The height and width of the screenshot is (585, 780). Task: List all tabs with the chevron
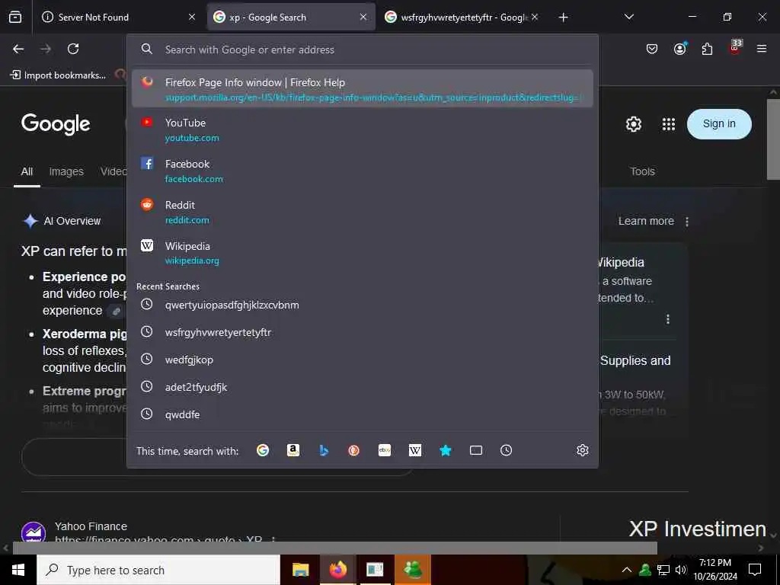(628, 17)
